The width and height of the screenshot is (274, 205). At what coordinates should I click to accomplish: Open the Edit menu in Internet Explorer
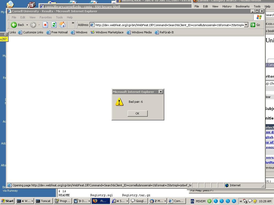[23, 17]
